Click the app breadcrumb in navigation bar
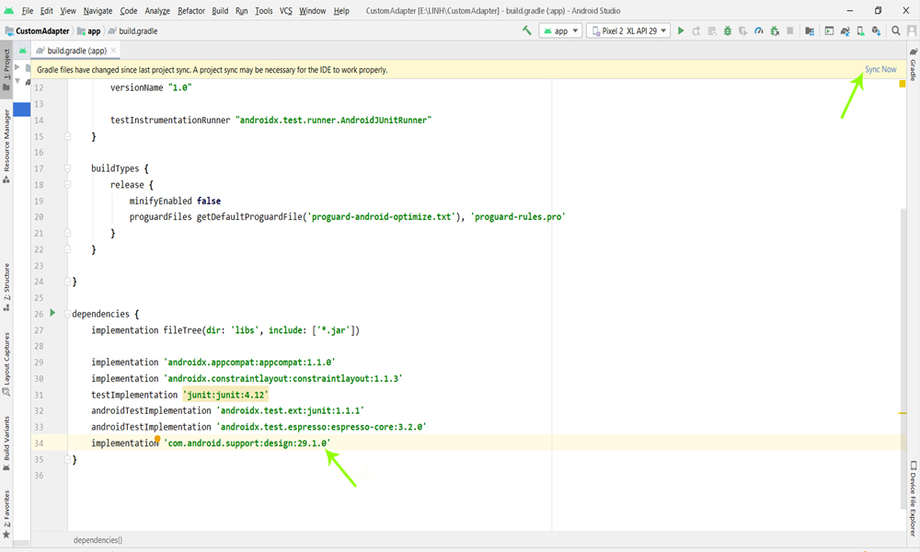Viewport: 920px width, 552px height. [89, 31]
